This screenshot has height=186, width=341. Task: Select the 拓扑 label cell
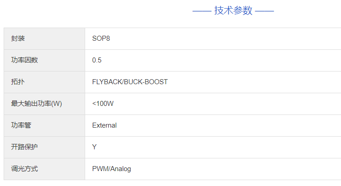tap(18, 82)
